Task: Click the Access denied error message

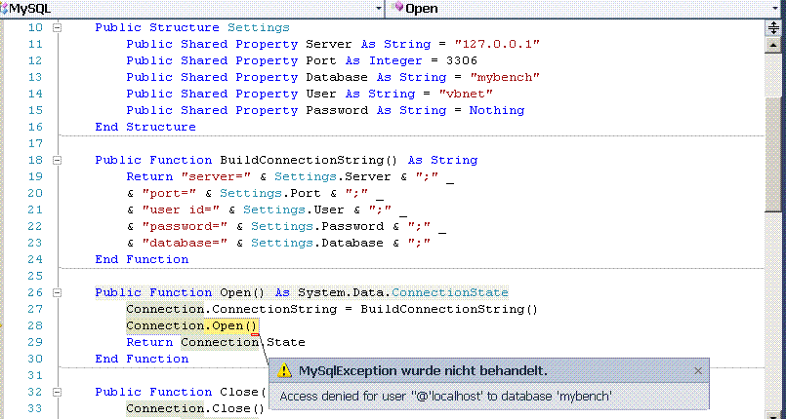Action: coord(445,397)
